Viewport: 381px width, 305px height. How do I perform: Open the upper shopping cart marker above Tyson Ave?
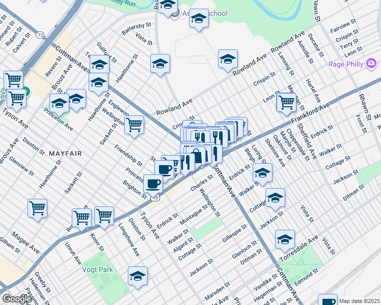14,80
